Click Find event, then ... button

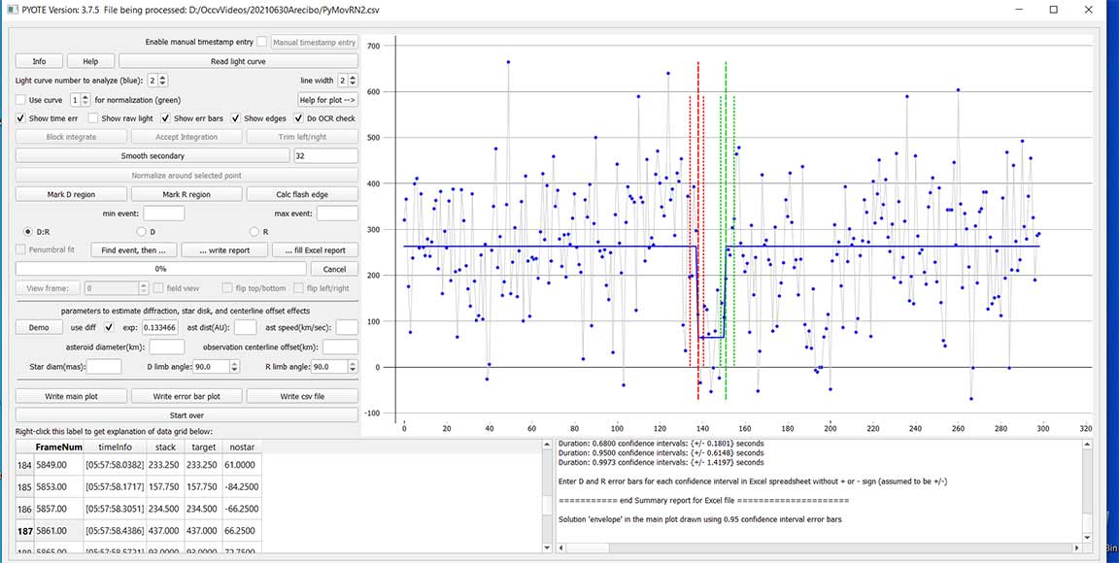pyautogui.click(x=133, y=250)
